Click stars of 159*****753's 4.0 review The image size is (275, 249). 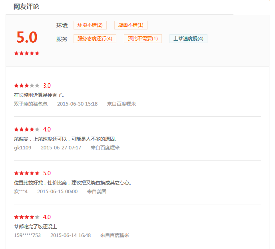27,217
